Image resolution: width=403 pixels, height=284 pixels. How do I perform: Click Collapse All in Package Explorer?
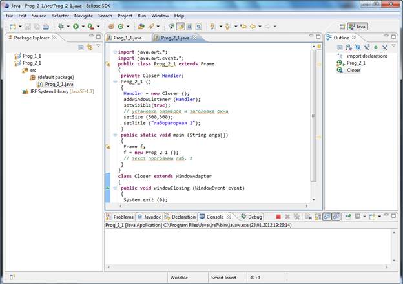(x=81, y=47)
